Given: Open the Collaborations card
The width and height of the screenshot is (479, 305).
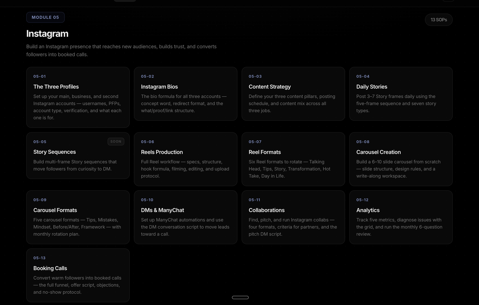Looking at the screenshot, I should tap(293, 217).
